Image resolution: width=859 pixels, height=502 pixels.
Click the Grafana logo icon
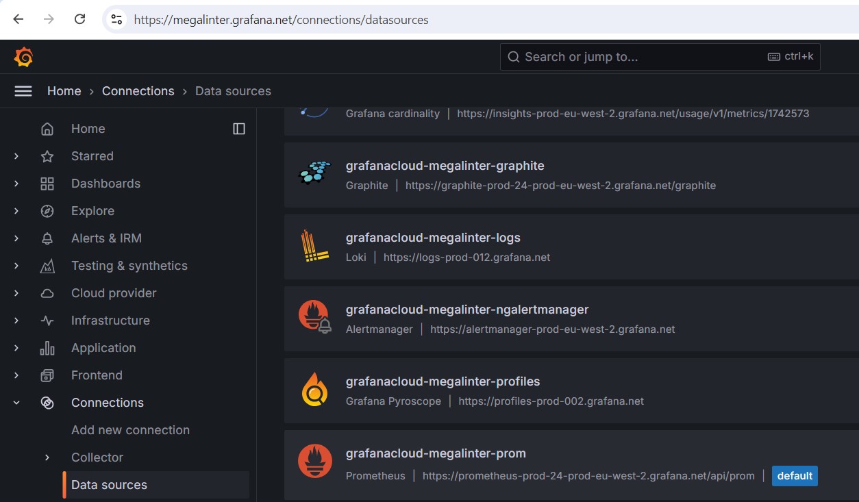tap(23, 58)
